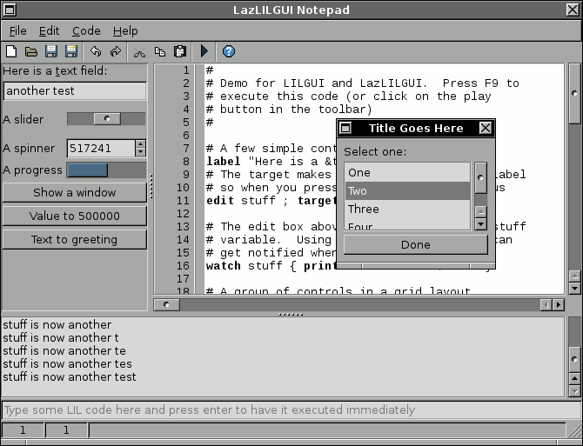Click the 'another test' text field
Image resolution: width=583 pixels, height=446 pixels.
click(x=75, y=91)
